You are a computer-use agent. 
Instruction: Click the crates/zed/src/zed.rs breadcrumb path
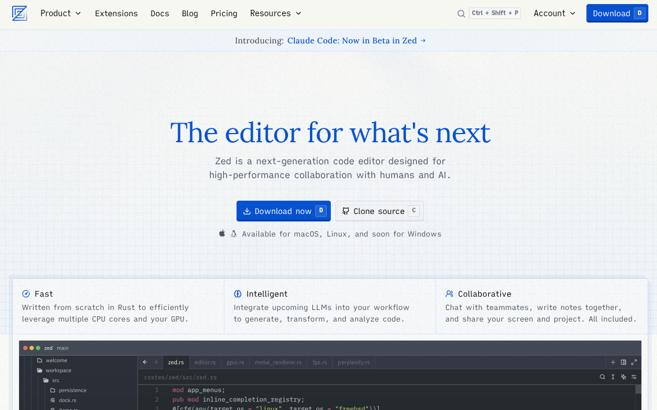[180, 378]
